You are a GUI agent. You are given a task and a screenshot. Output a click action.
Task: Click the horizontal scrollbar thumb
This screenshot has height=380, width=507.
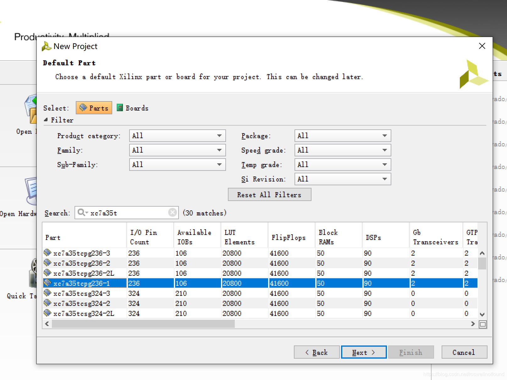[x=143, y=324]
